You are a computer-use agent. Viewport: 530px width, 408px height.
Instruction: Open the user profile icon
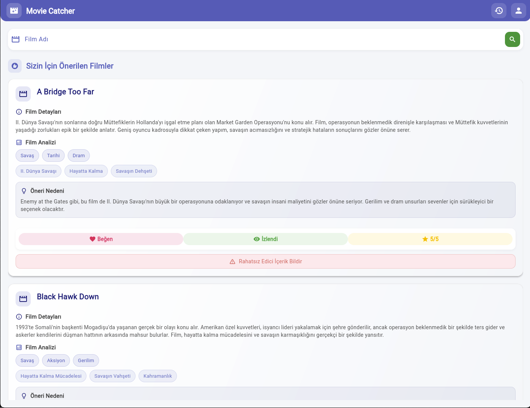pos(519,11)
